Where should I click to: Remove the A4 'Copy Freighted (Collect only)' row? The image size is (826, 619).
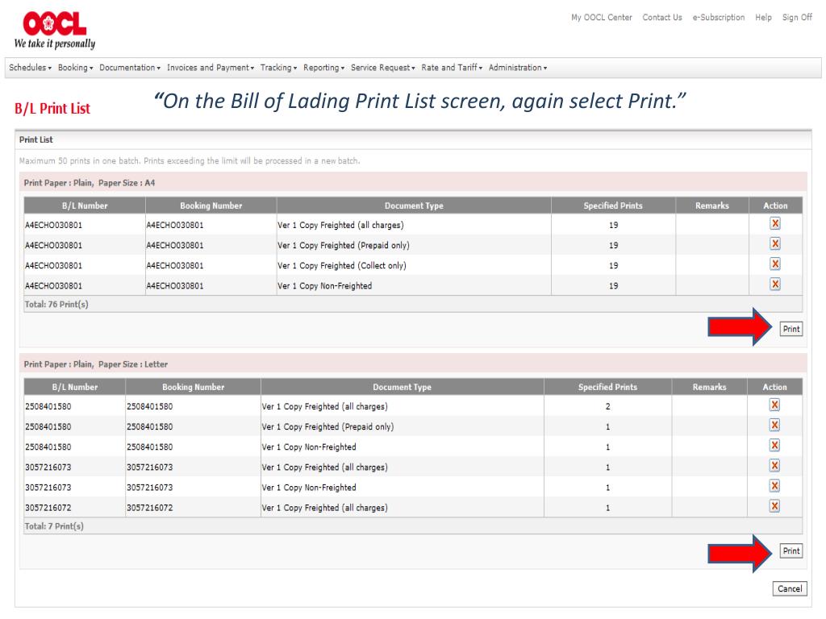click(775, 264)
